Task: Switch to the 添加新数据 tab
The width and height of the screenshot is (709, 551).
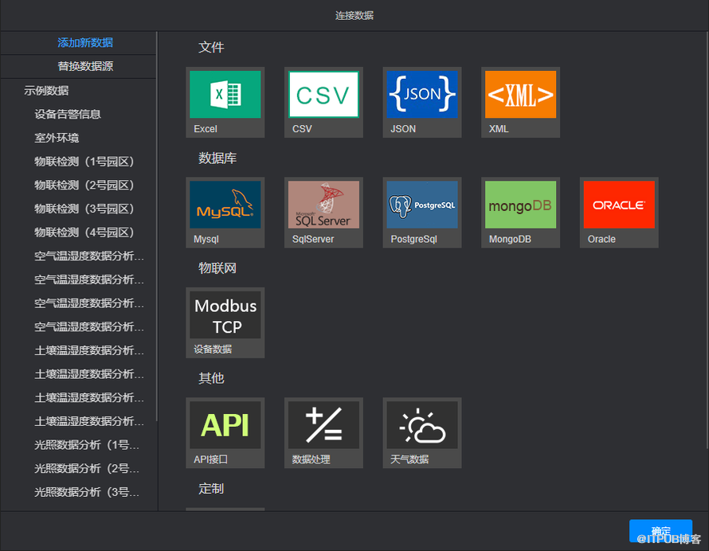Action: 85,43
